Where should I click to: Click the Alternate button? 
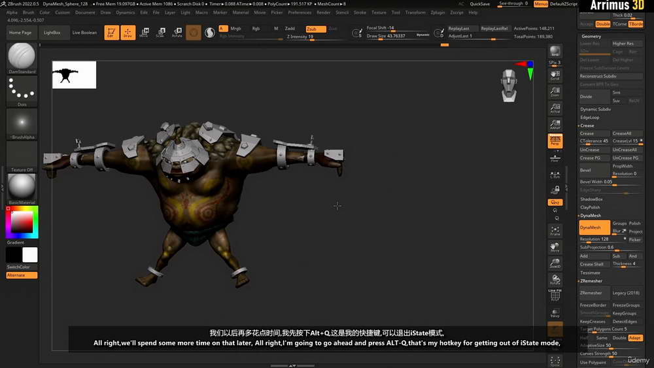coord(22,275)
